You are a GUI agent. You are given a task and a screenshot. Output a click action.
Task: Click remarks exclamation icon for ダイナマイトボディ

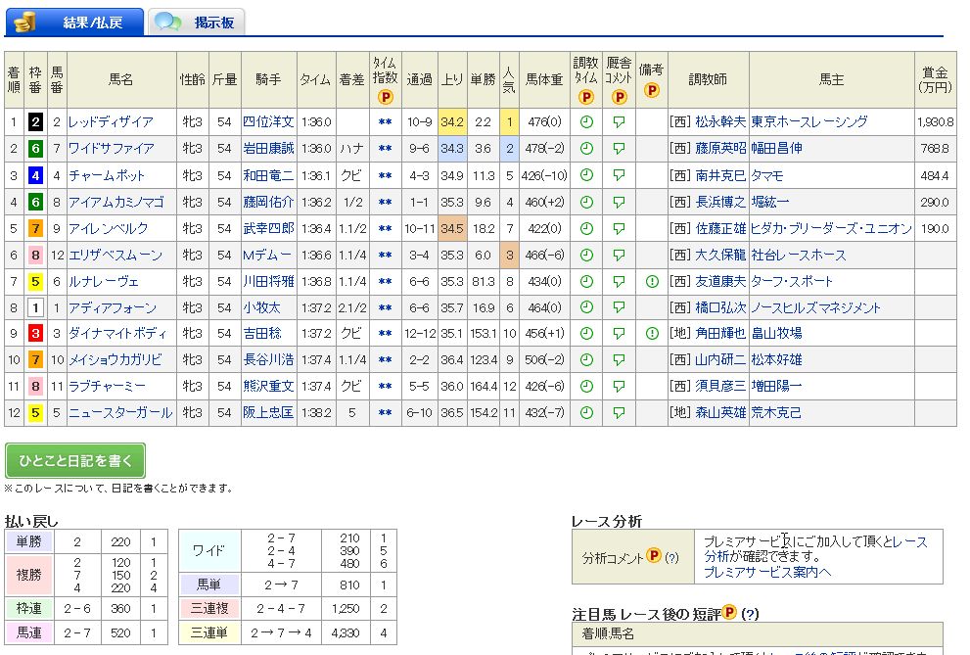tap(651, 334)
